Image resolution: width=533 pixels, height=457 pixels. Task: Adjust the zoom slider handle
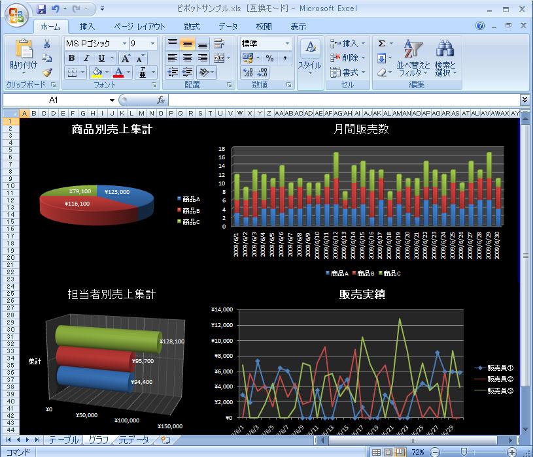click(x=464, y=452)
